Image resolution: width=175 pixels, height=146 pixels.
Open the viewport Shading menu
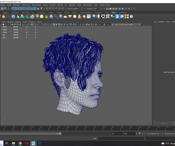[10, 22]
